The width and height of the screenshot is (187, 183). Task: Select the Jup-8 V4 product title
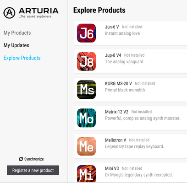click(x=113, y=55)
